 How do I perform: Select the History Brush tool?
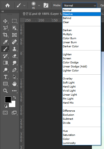click(x=5, y=56)
